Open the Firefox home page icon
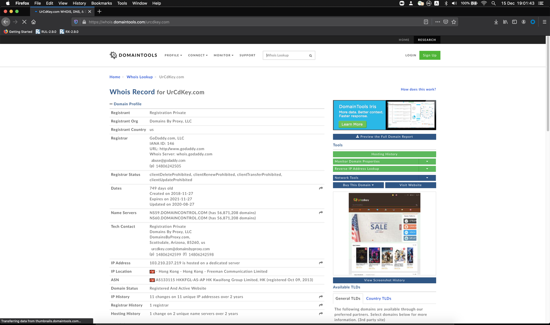 pos(34,22)
